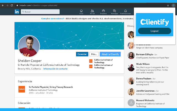Reload the page with the refresh icon

(12, 5)
